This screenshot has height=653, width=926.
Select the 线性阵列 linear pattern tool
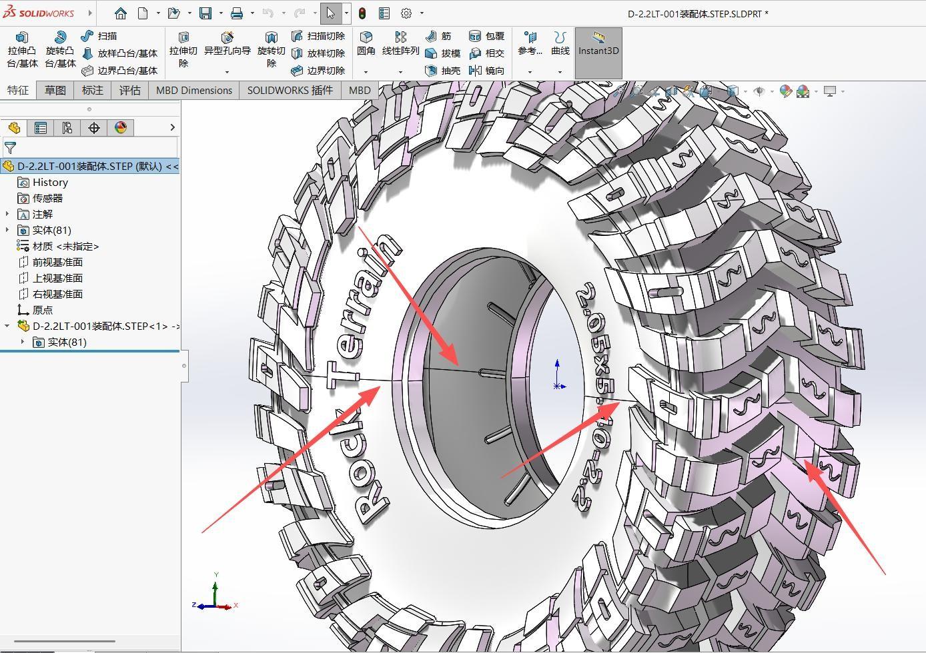click(x=400, y=43)
